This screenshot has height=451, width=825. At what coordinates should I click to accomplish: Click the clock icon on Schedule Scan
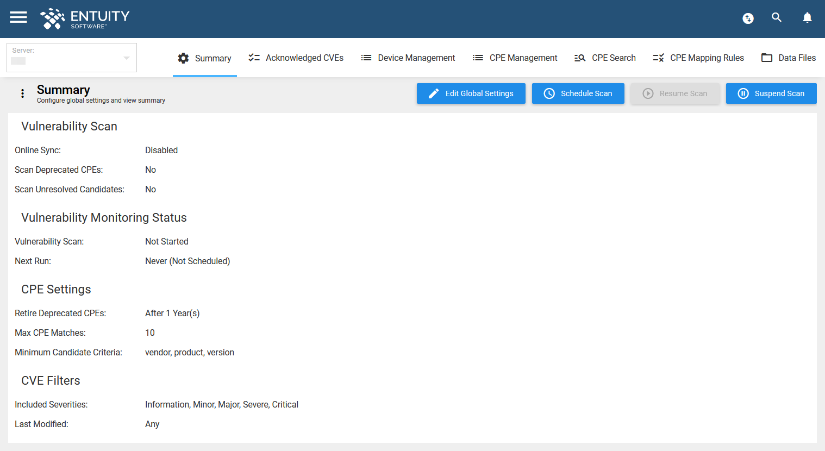click(x=549, y=93)
